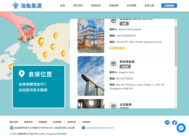Viewport: 189px width, 136px height.
Task: Click the 常見問題 footer link
Action: coord(57,122)
